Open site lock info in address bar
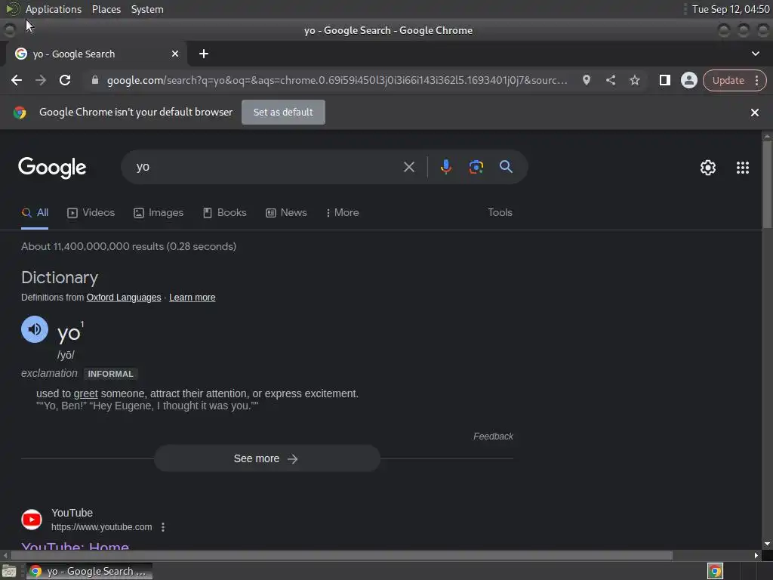Image resolution: width=773 pixels, height=580 pixels. pos(95,80)
